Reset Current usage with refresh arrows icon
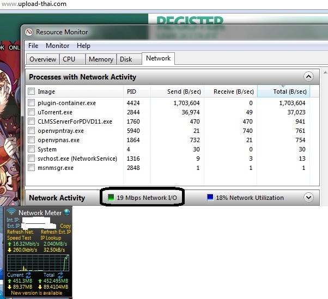 point(28,275)
